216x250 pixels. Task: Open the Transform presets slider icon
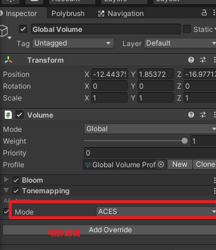click(203, 60)
